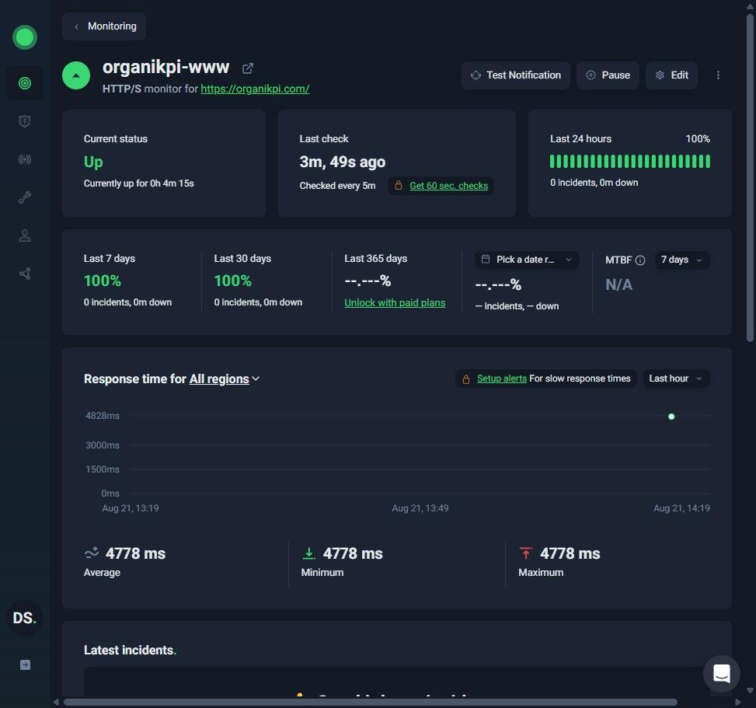Click the 'Currently up for 0h 4m 15s' text
The image size is (756, 708).
pos(139,183)
